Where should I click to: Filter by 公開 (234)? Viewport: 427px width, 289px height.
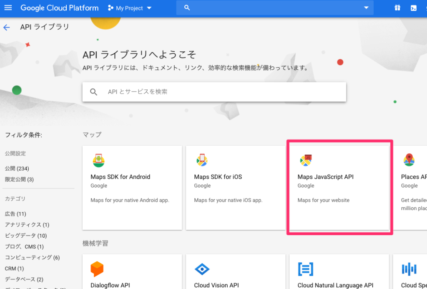point(17,168)
